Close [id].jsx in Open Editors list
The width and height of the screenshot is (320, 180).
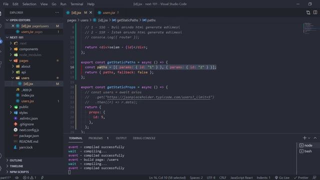pyautogui.click(x=13, y=26)
